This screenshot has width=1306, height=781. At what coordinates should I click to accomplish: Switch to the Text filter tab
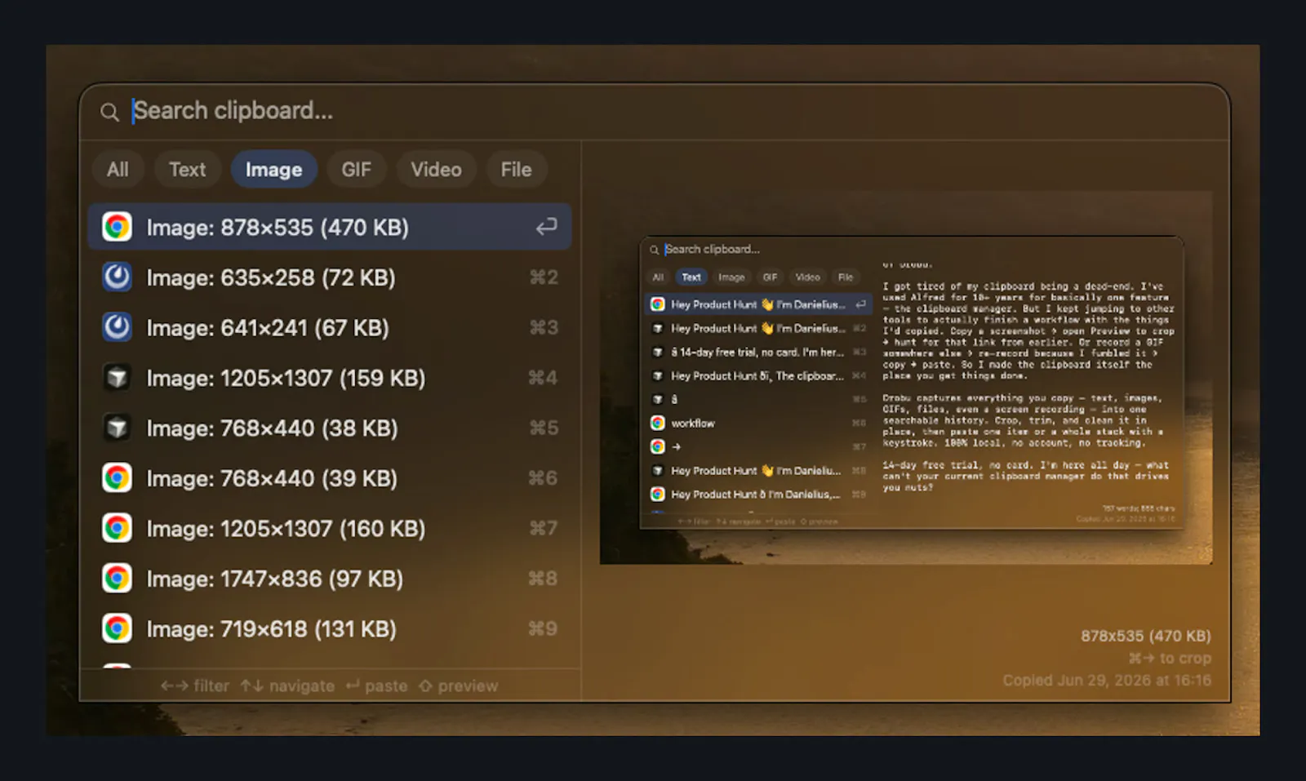coord(188,170)
